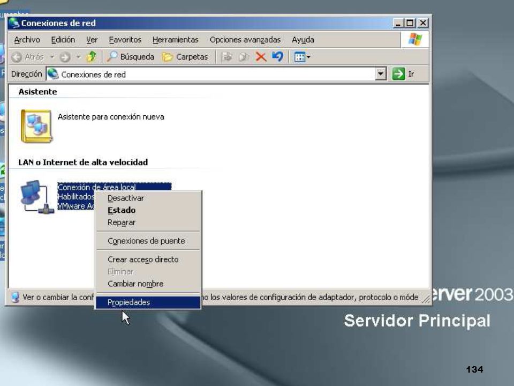Click the Conexión de área local label

point(97,187)
